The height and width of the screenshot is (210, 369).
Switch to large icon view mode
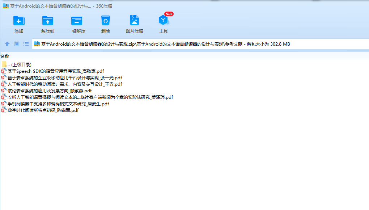(17, 44)
